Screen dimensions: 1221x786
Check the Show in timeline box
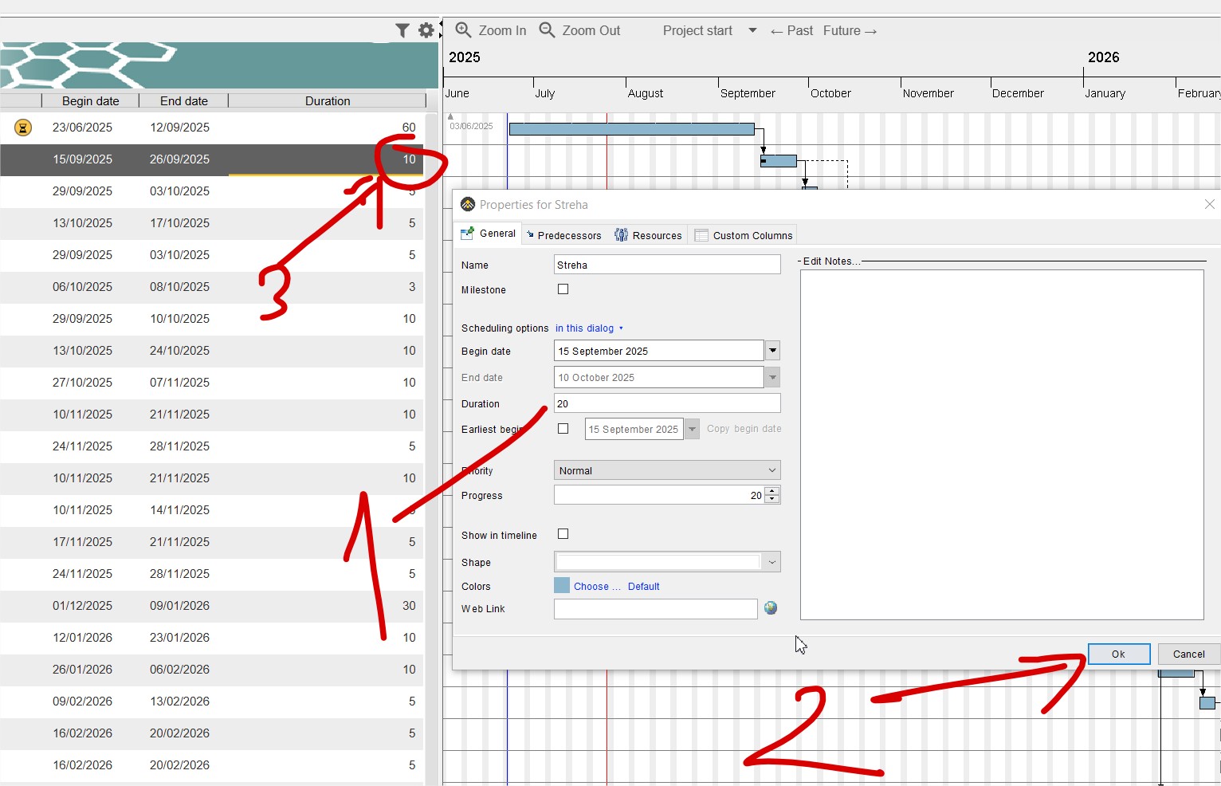[x=563, y=534]
